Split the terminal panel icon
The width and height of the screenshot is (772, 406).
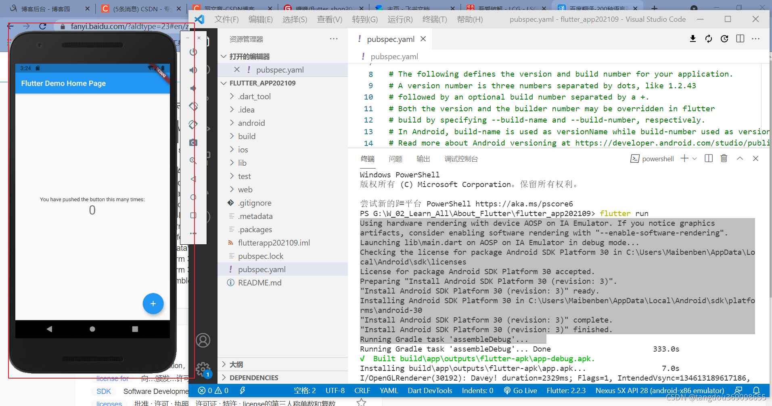709,158
